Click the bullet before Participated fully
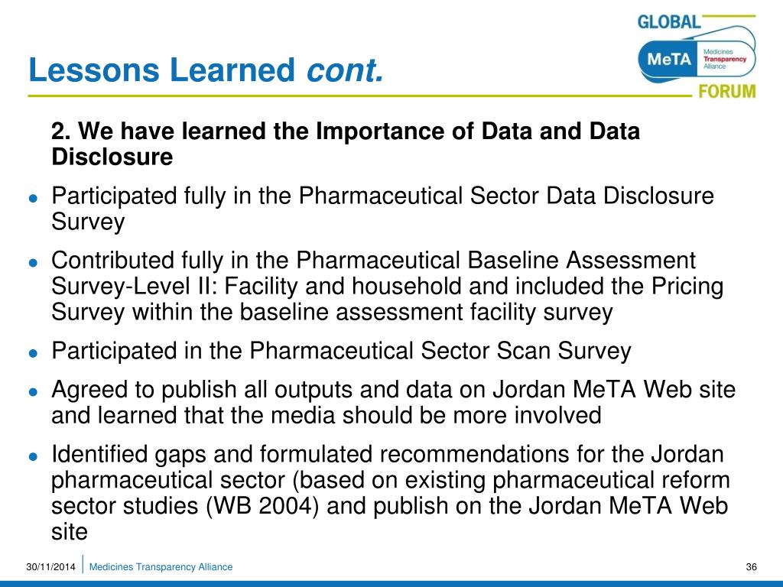783x587 pixels. coord(34,198)
